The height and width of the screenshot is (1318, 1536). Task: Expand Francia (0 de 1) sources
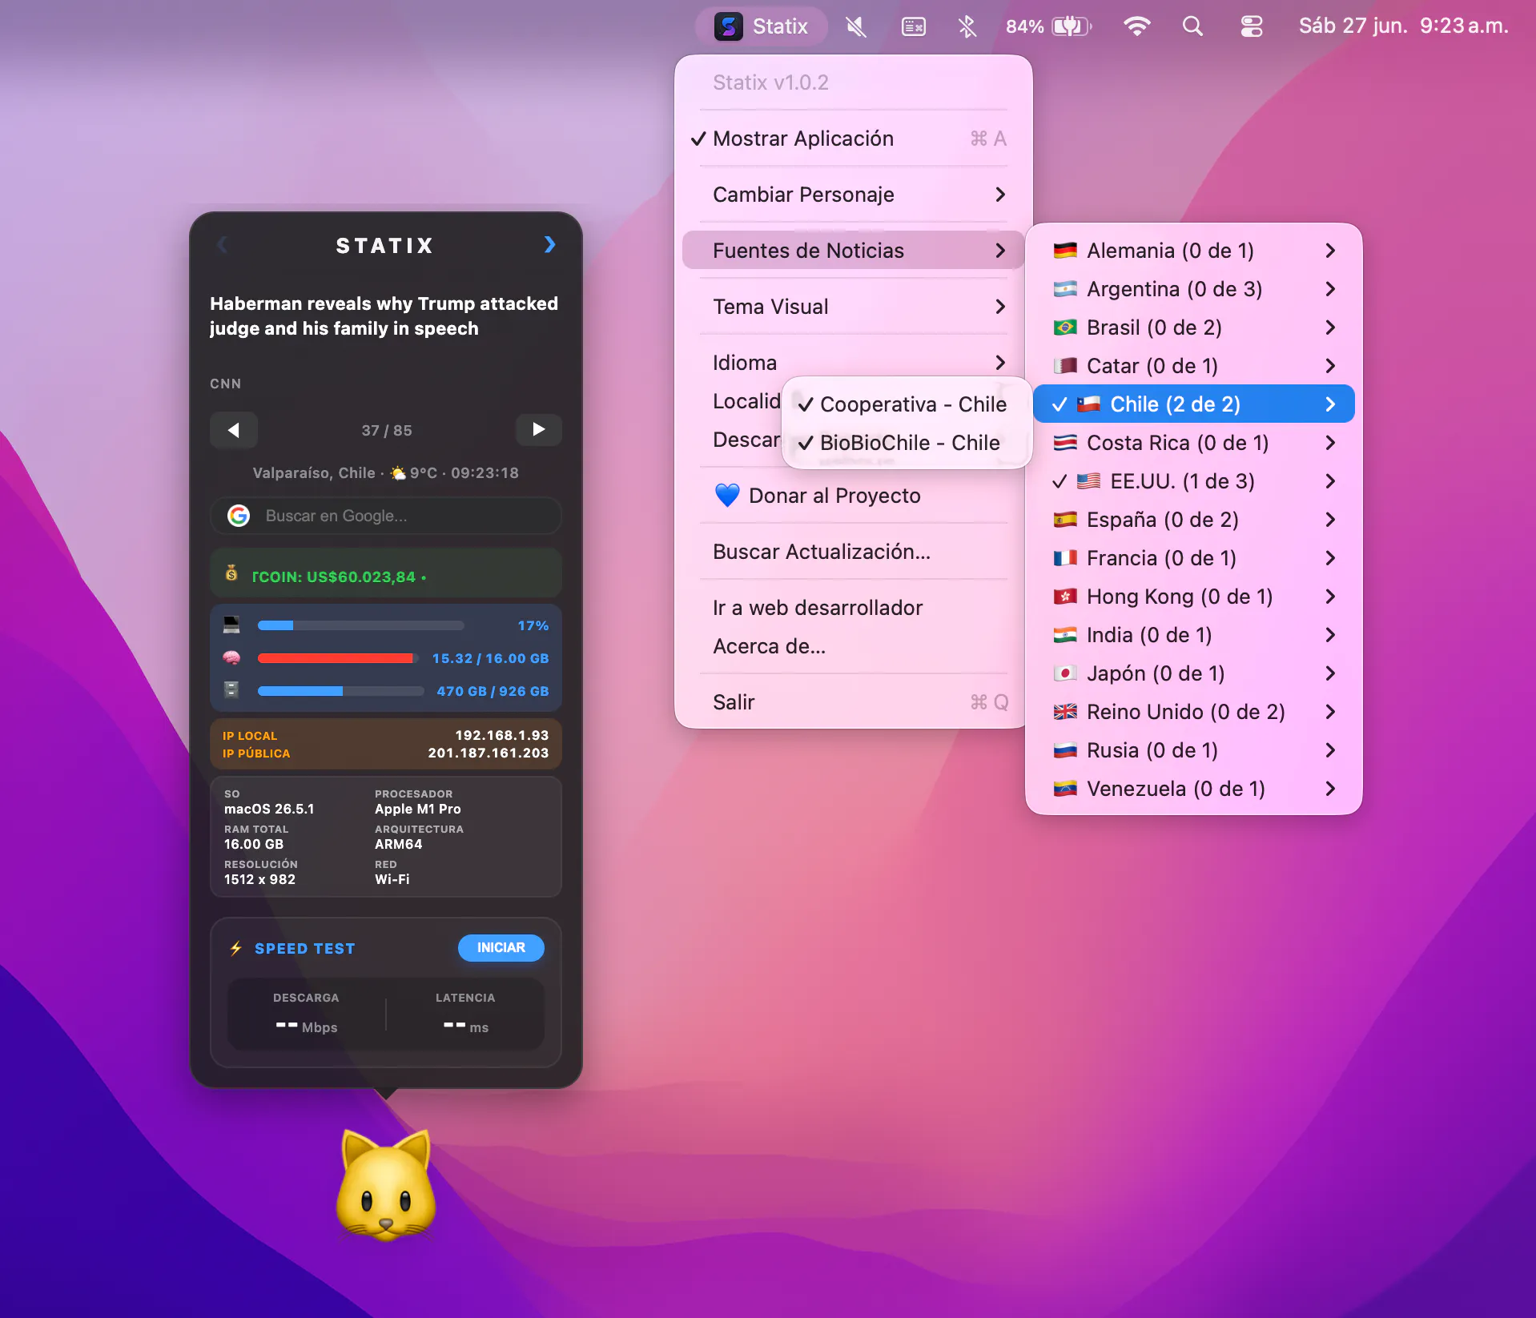(x=1193, y=558)
